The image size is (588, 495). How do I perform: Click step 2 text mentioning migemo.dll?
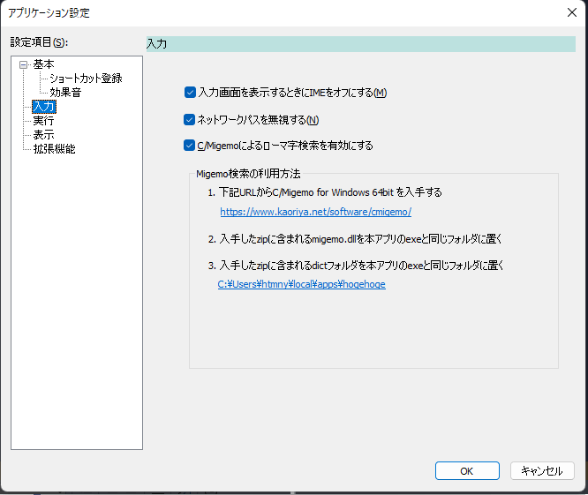pos(355,239)
